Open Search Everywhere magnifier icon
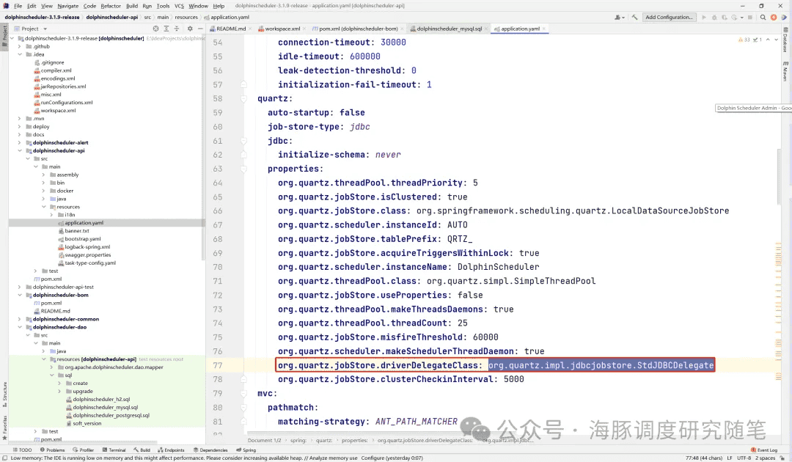Viewport: 792px width, 462px height. pos(762,17)
